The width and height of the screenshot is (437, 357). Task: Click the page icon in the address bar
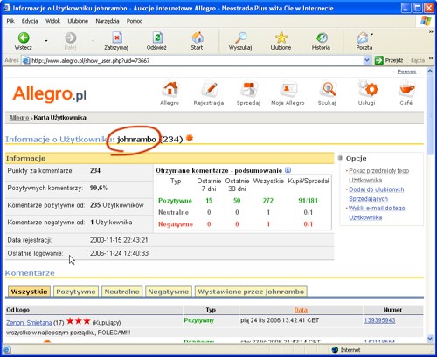[26, 60]
